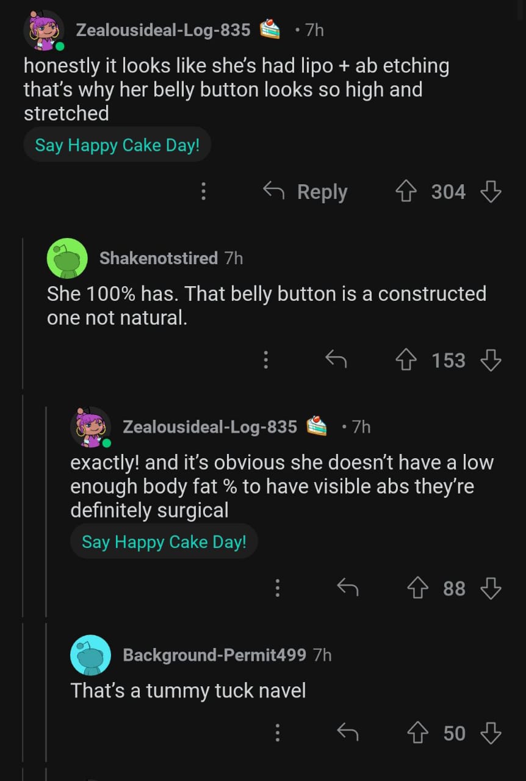Reply arrow on the 88-point comment
The height and width of the screenshot is (781, 526).
[x=347, y=588]
